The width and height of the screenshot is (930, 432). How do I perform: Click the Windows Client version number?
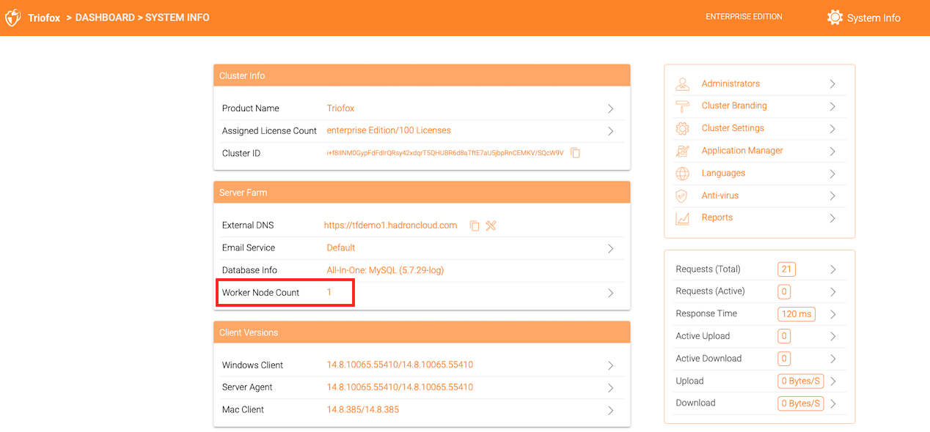point(400,365)
